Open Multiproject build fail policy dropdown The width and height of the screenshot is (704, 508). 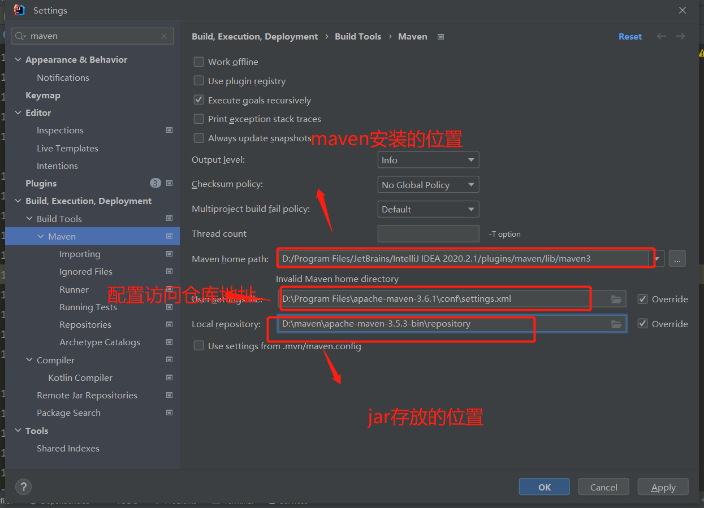coord(428,209)
